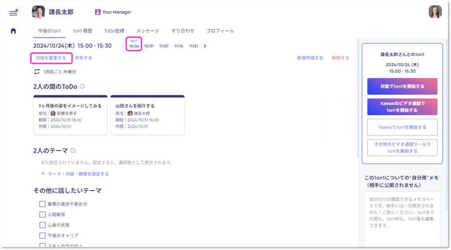The image size is (451, 250).
Task: Open 課長太郎's profile photo
Action: click(38, 12)
